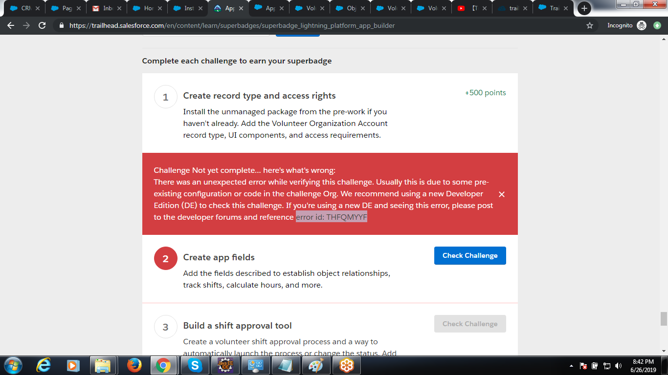This screenshot has height=375, width=668.
Task: View site info via the padlock icon
Action: 61,25
